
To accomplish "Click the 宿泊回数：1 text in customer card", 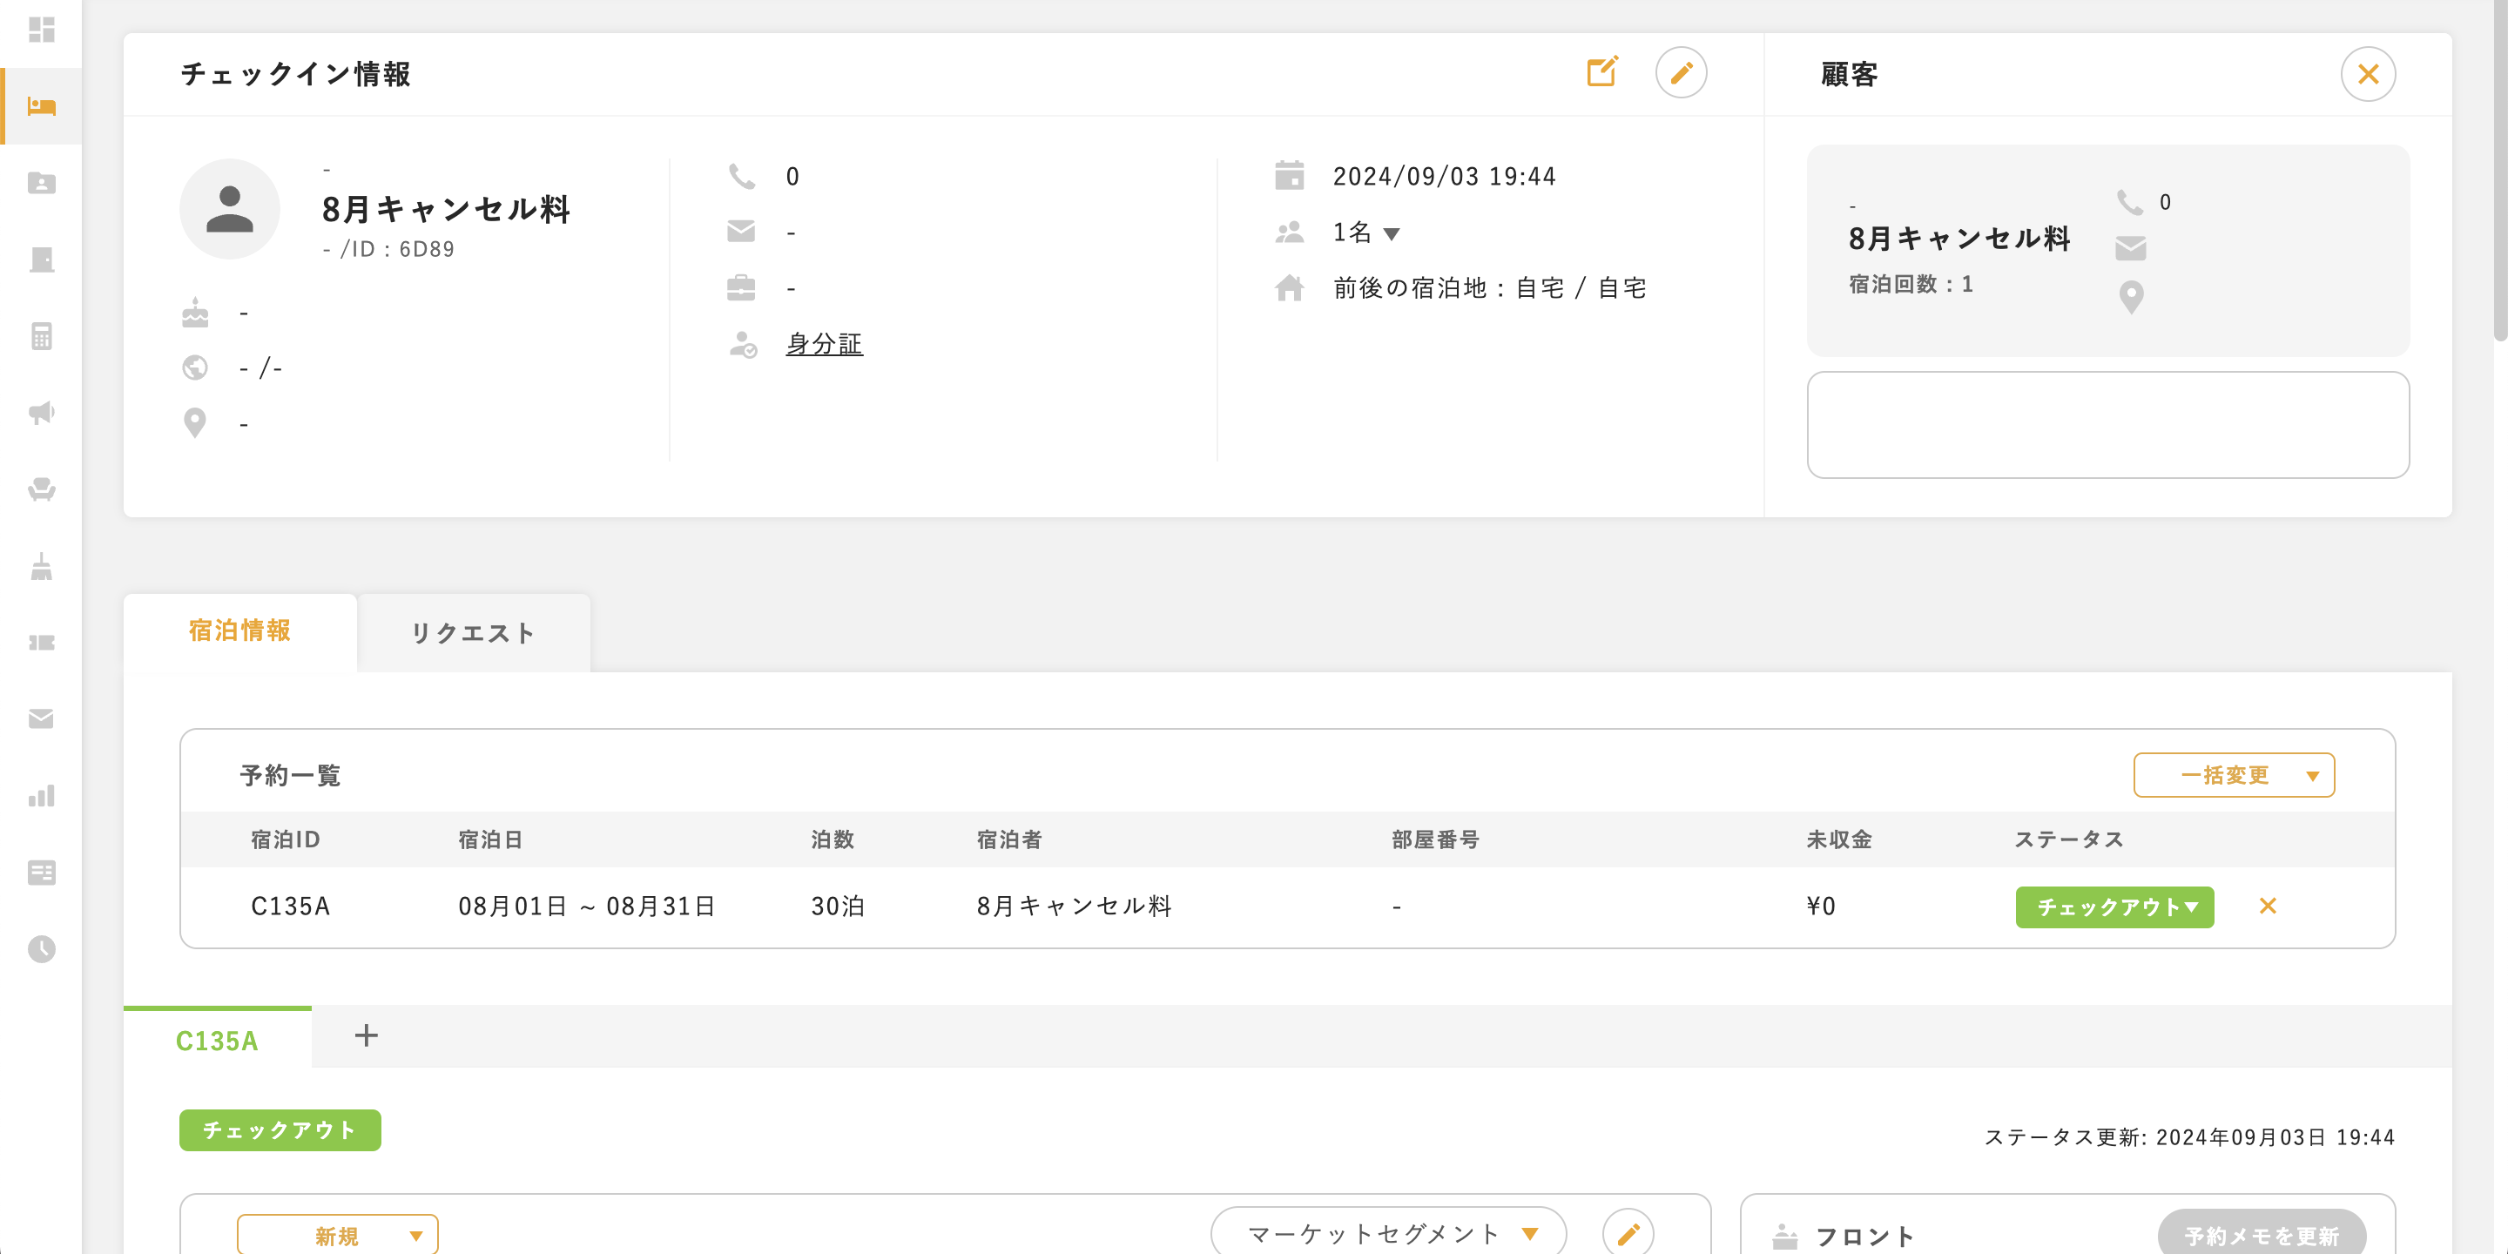I will [x=1911, y=284].
